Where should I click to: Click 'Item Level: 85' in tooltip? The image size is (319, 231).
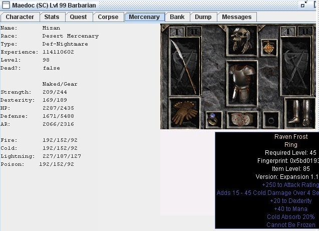(x=291, y=169)
